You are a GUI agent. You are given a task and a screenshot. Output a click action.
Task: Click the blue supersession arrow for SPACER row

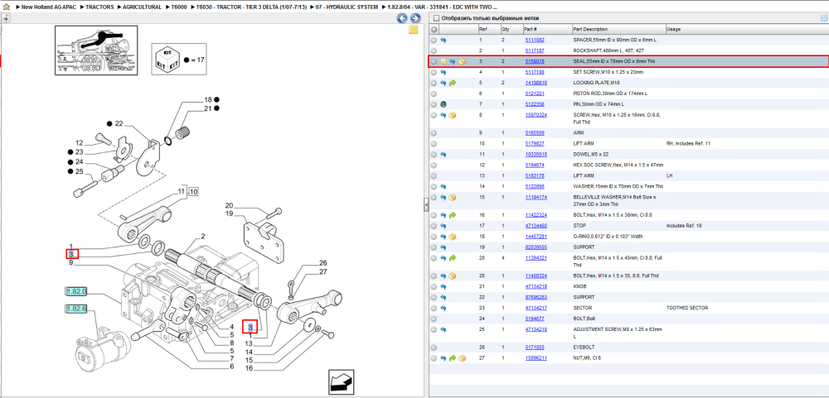(x=443, y=40)
